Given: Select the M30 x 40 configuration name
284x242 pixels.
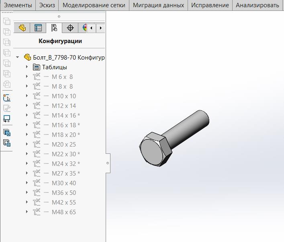Looking at the screenshot, I should tap(64, 183).
